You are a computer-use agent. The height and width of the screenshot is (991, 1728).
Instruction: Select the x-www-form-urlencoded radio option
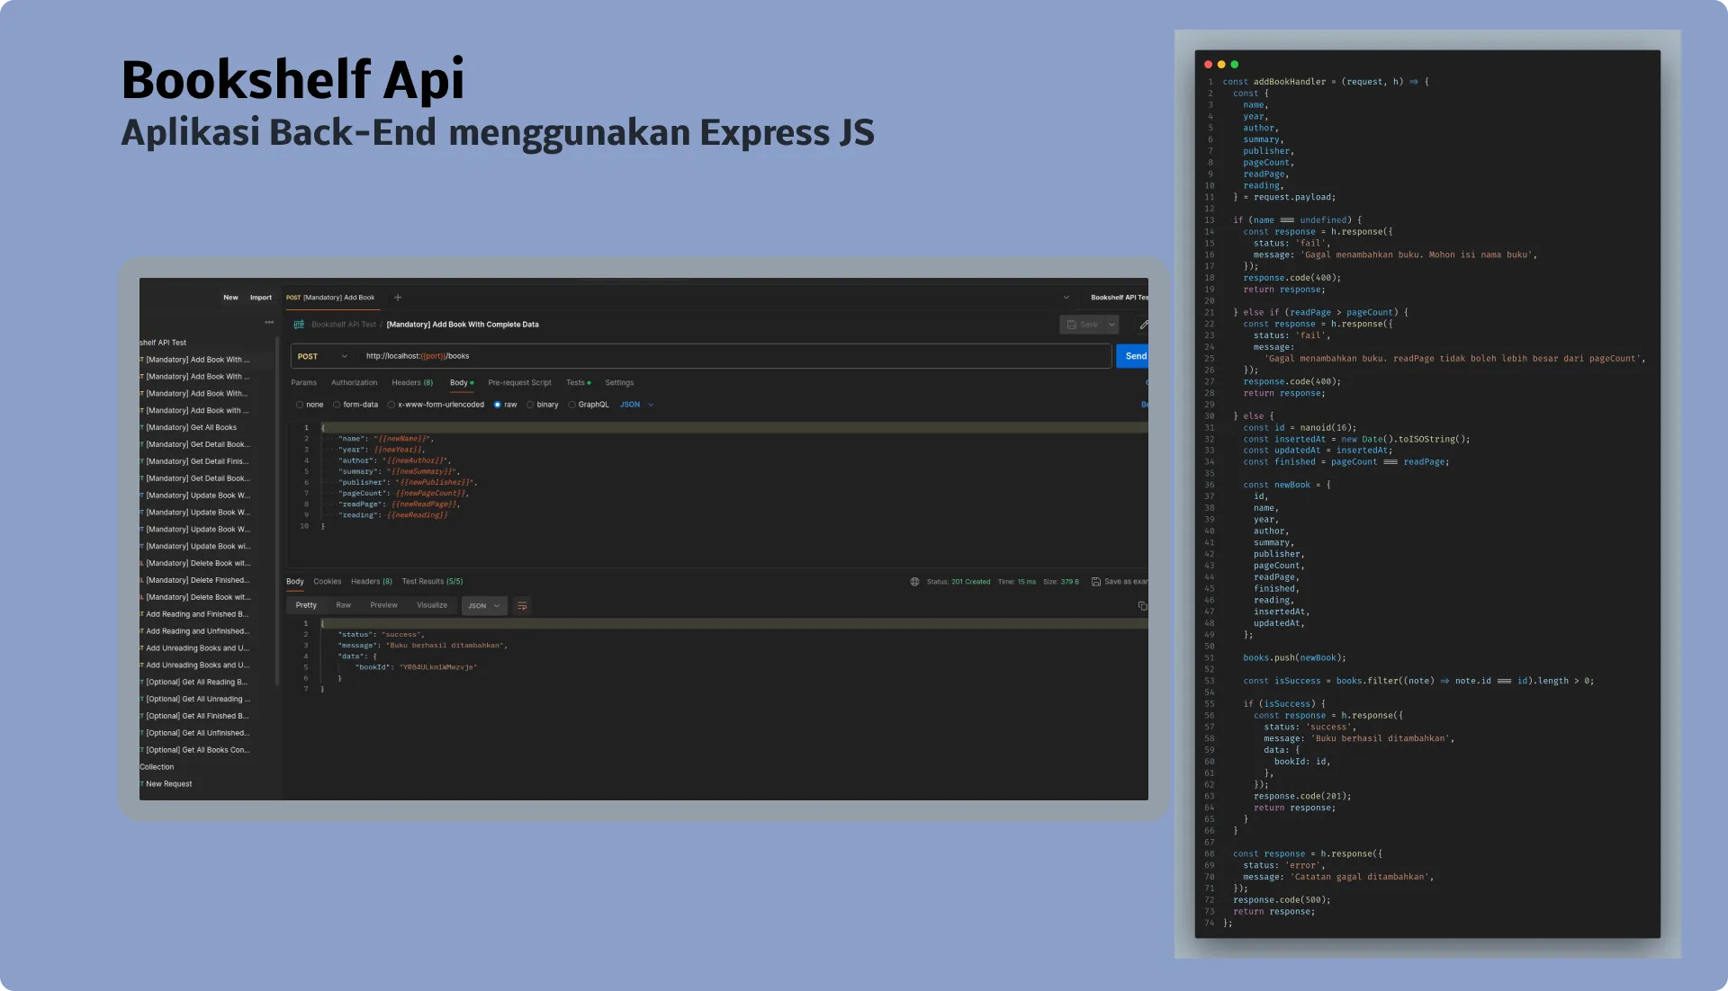point(391,405)
